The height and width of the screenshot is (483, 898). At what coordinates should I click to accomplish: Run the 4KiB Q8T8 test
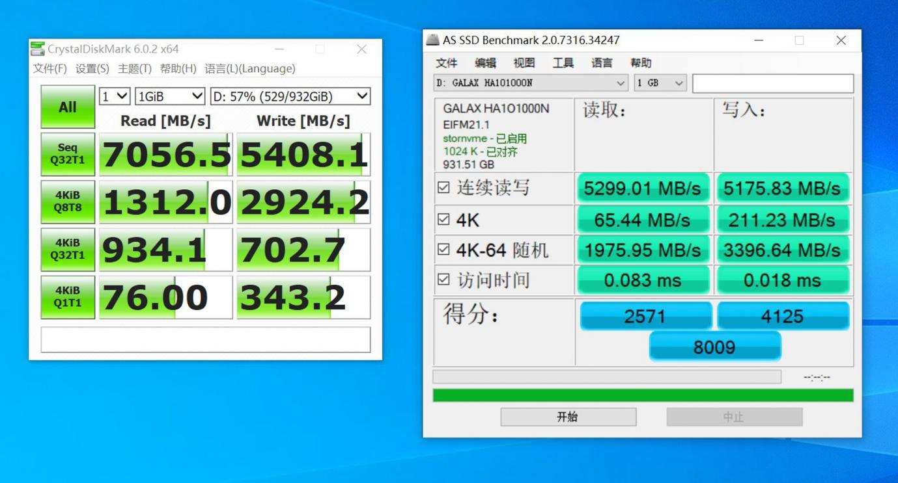tap(68, 202)
